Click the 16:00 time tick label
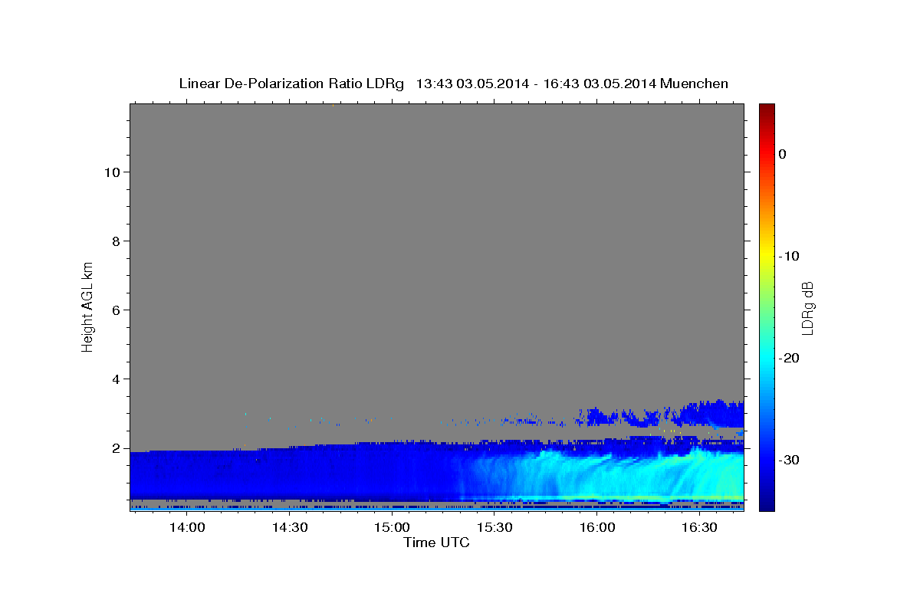 pyautogui.click(x=597, y=528)
